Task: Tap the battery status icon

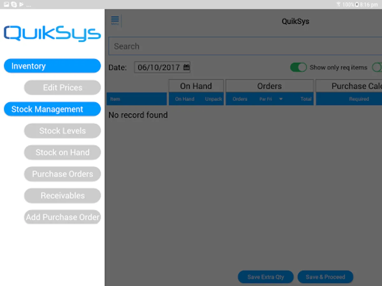Action: pyautogui.click(x=357, y=5)
